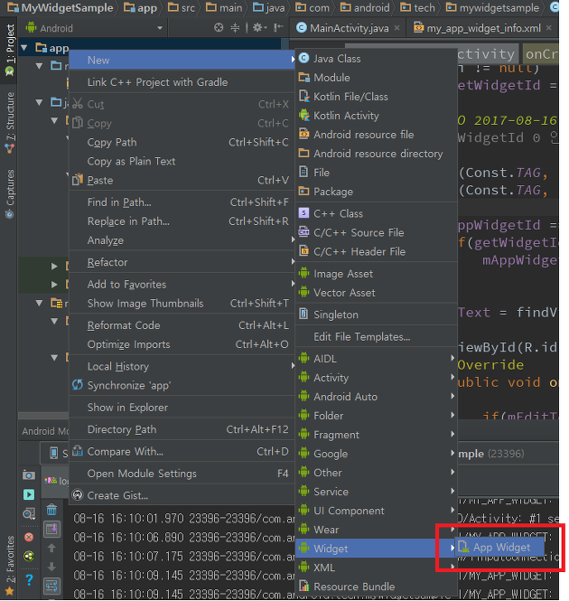569x601 pixels.
Task: Click the Synchronize refresh icon
Action: [x=78, y=385]
